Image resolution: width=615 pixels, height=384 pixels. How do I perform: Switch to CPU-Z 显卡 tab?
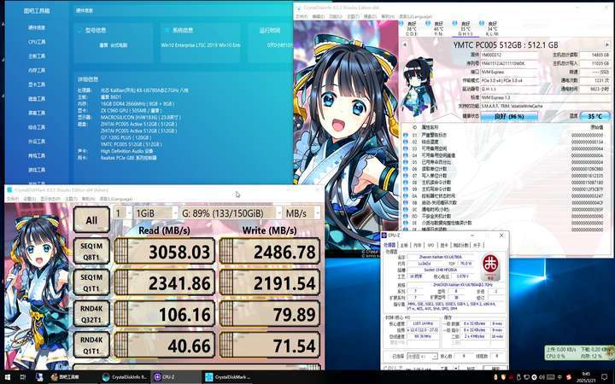[444, 245]
